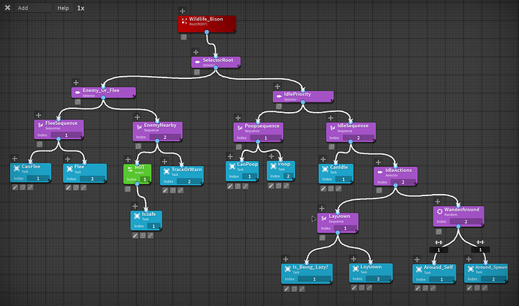Collapse the LayDown sequence children
519x306 pixels.
coord(323,238)
